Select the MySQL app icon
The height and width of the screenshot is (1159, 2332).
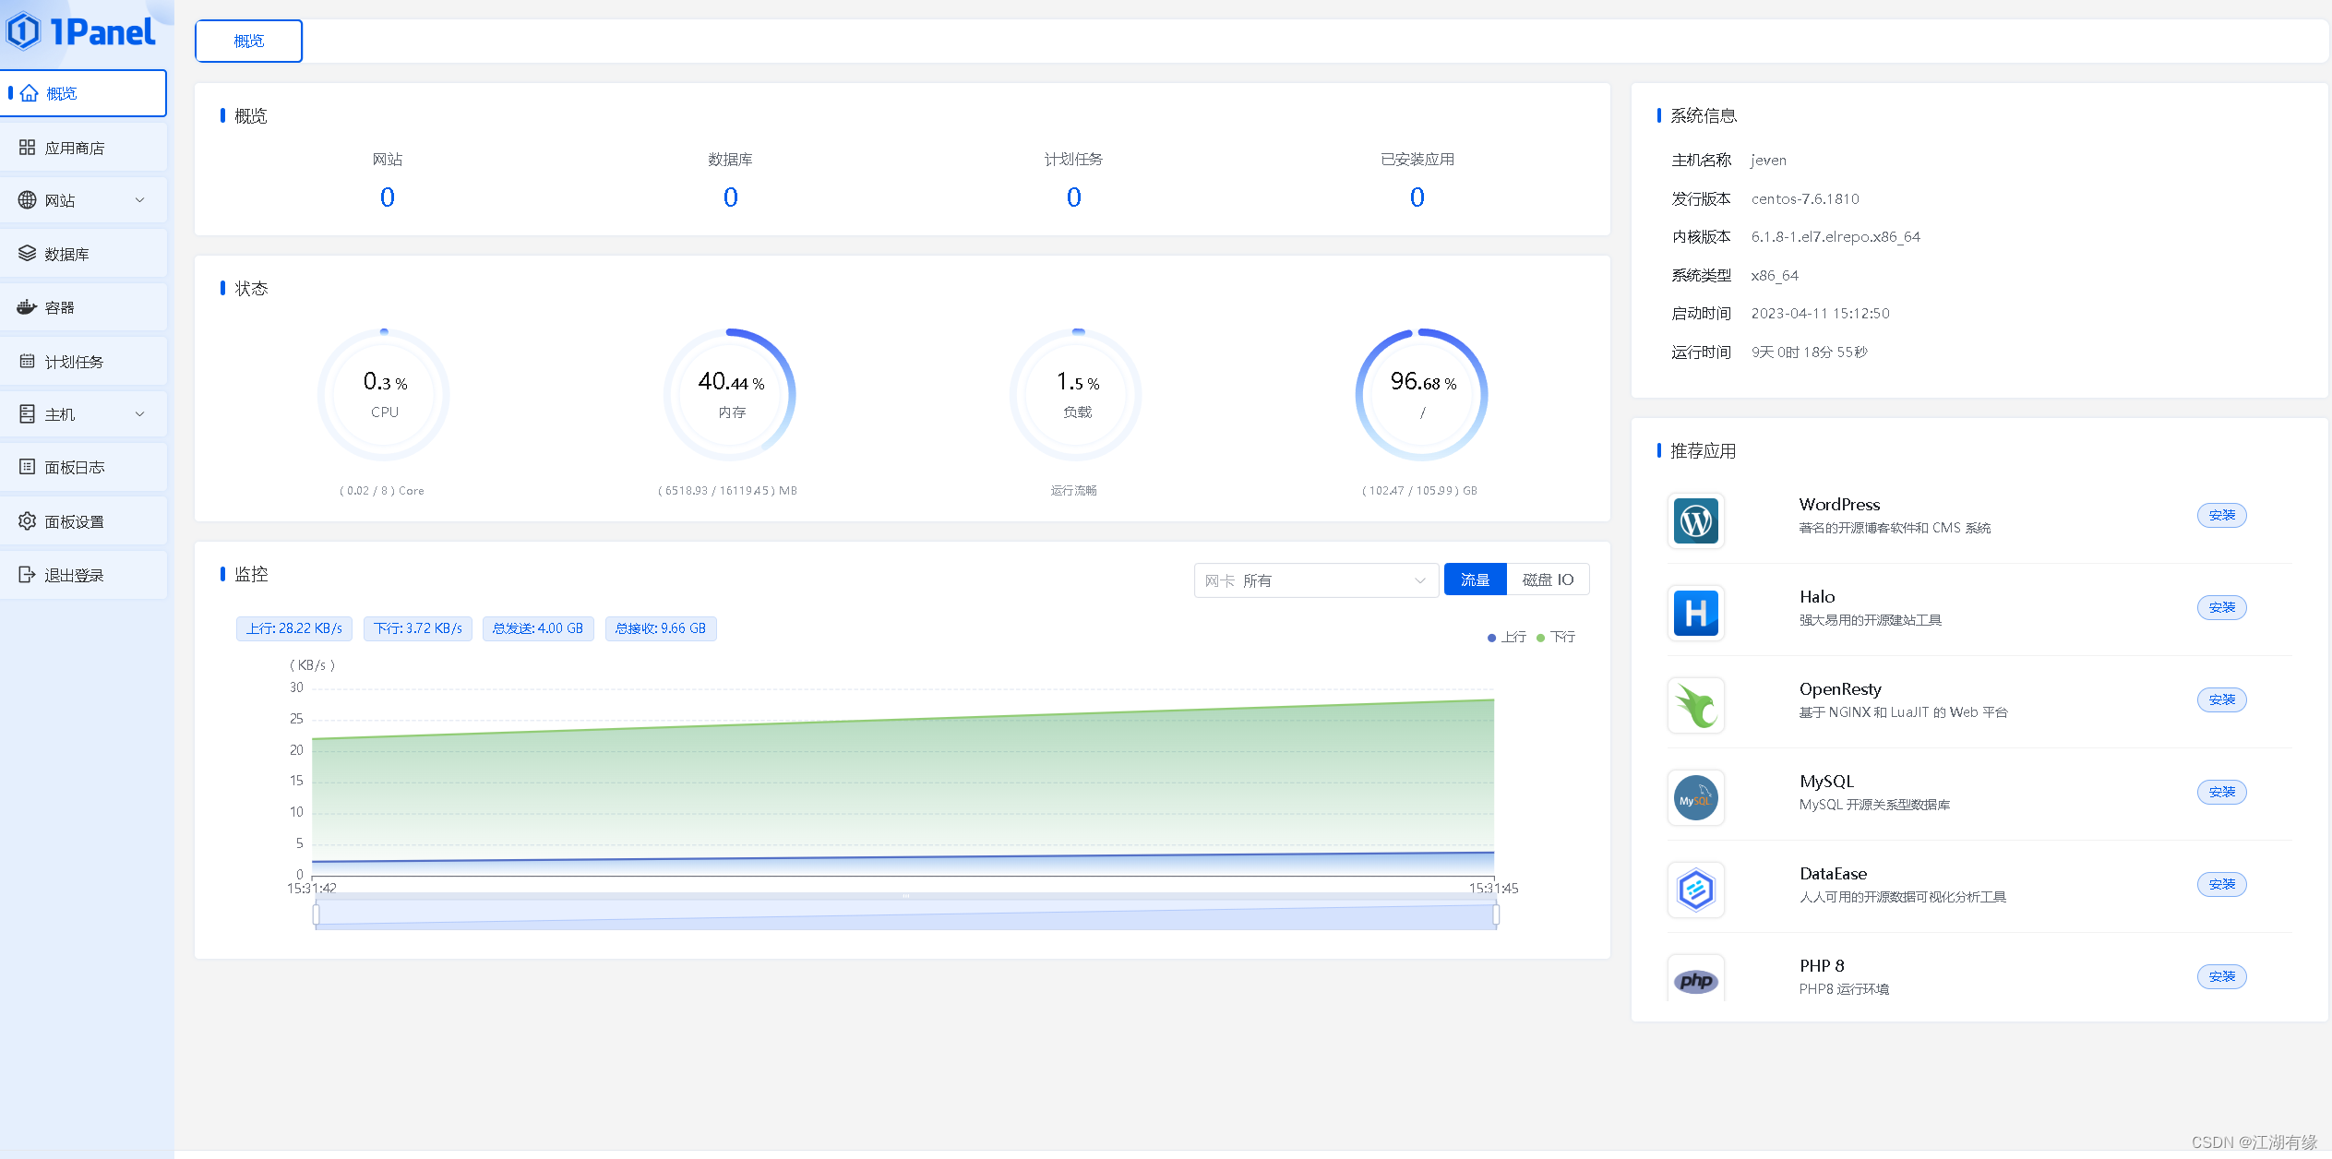click(1695, 798)
